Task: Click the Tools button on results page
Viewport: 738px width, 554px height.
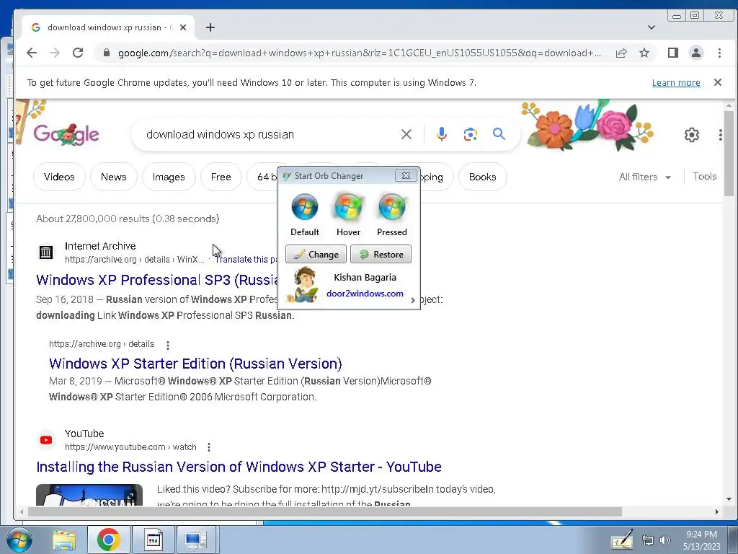Action: pos(705,177)
